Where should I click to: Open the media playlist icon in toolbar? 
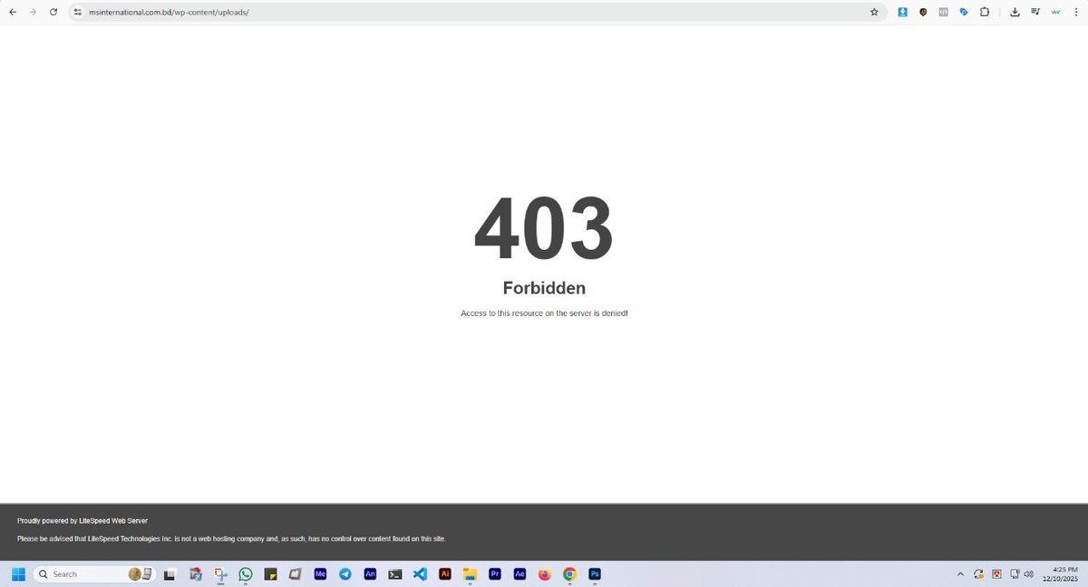coord(1035,12)
